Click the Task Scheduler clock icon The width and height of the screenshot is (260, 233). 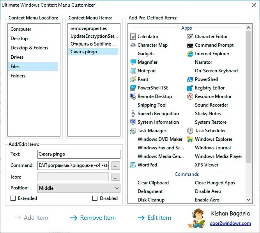[190, 131]
